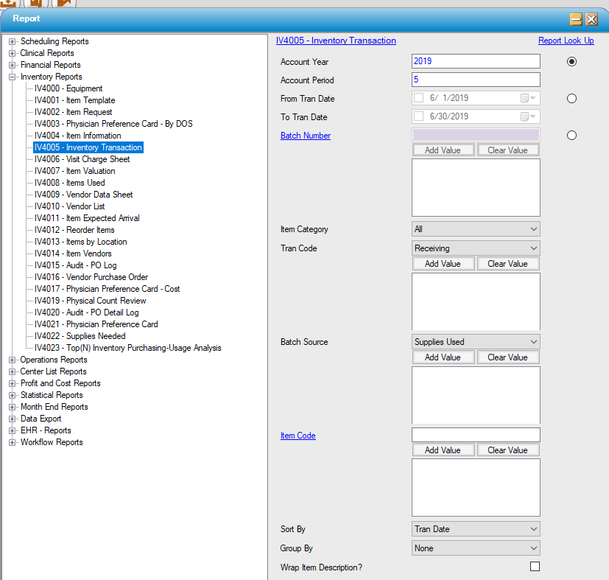The image size is (609, 580).
Task: Open the Item Category dropdown
Action: click(x=476, y=229)
